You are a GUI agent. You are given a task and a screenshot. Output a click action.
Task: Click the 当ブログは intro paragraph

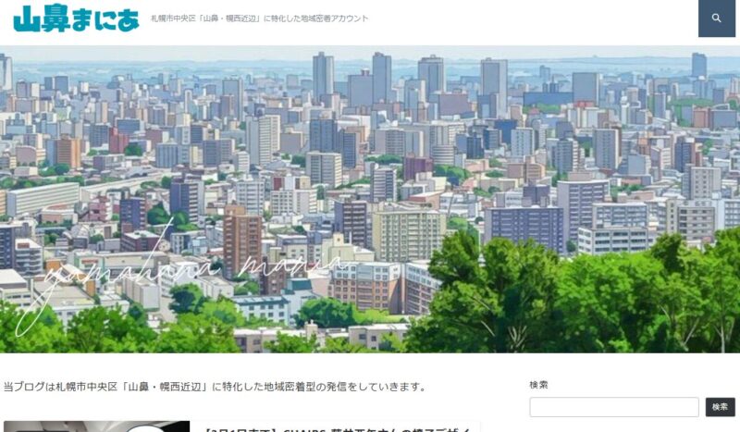coord(215,387)
